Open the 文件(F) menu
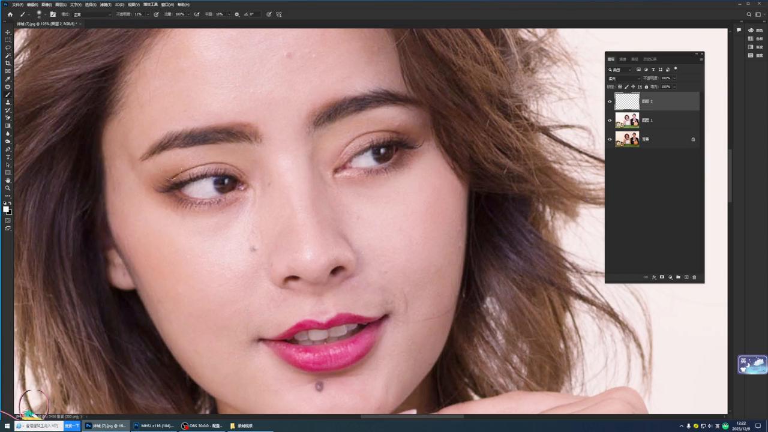This screenshot has width=768, height=432. 17,4
